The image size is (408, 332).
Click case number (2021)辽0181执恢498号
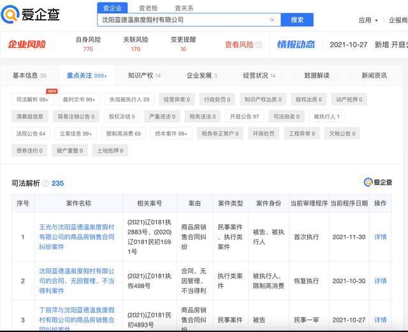(x=149, y=281)
